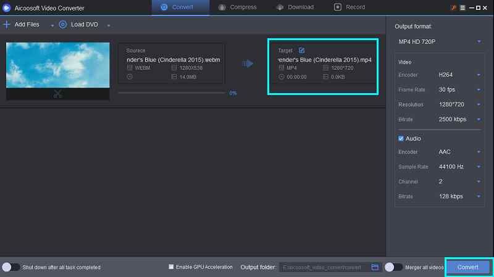This screenshot has height=277, width=494.
Task: Uncheck the Audio checkbox
Action: click(x=401, y=139)
